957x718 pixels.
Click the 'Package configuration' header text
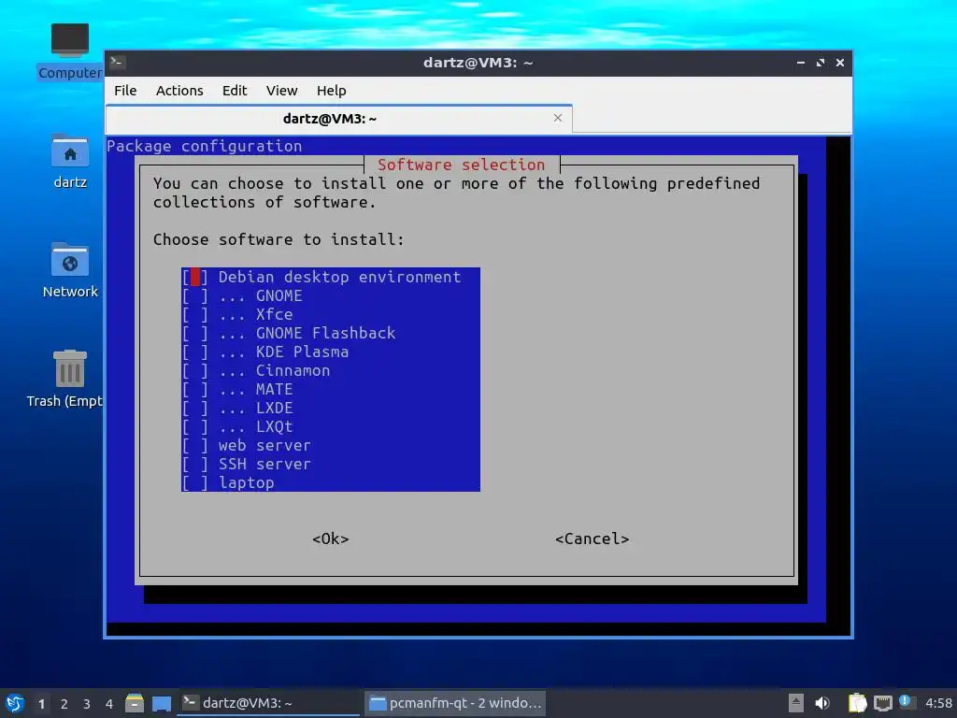tap(205, 147)
